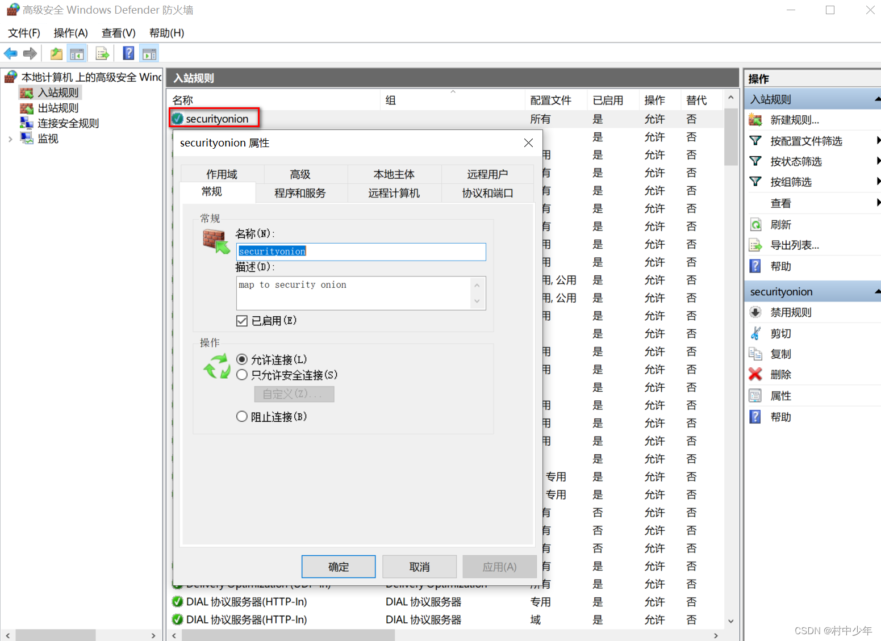Switch to the 远程用户 tab

(487, 174)
